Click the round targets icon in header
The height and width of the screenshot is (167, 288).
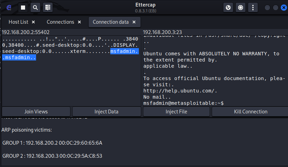(x=241, y=7)
